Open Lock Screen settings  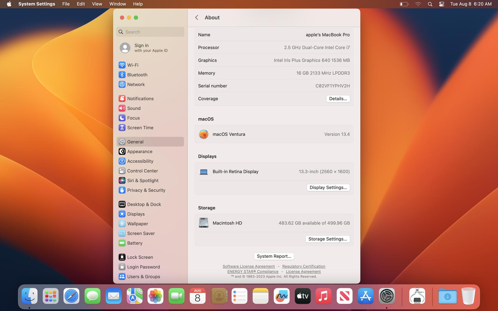150,257
